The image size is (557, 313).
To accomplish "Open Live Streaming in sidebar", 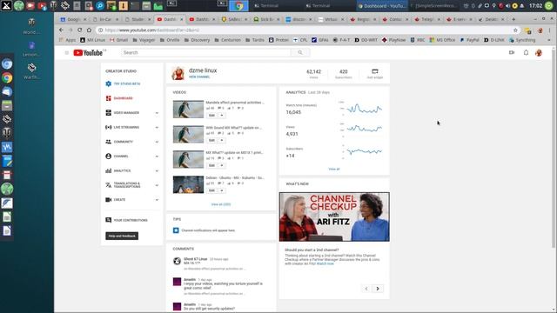I will coord(126,128).
